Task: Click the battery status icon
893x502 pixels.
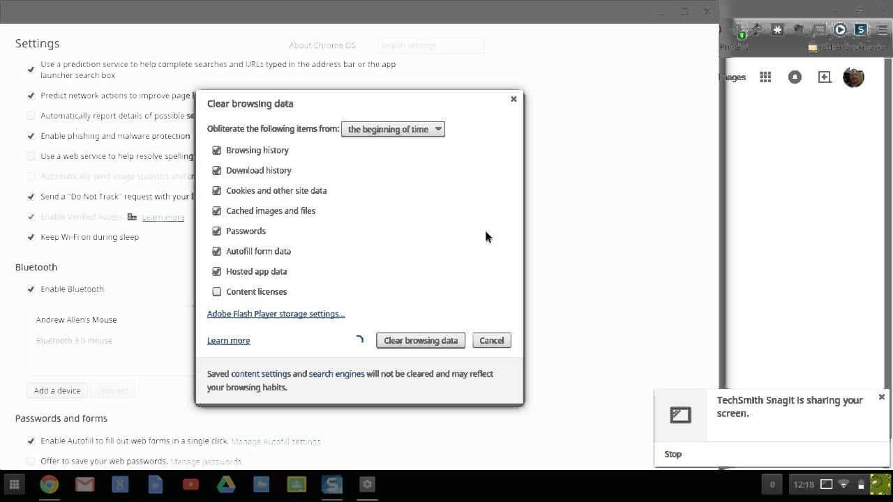Action: tap(861, 485)
